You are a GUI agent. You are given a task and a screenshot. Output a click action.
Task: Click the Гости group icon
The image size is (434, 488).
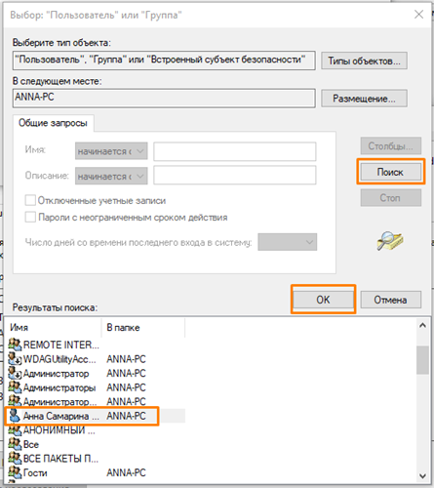click(15, 472)
